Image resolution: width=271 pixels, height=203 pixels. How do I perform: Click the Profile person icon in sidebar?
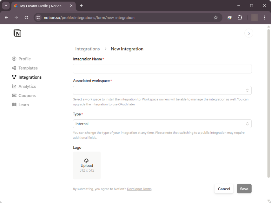14,59
